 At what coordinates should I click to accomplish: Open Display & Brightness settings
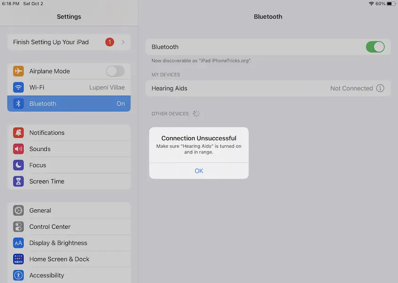tap(58, 243)
